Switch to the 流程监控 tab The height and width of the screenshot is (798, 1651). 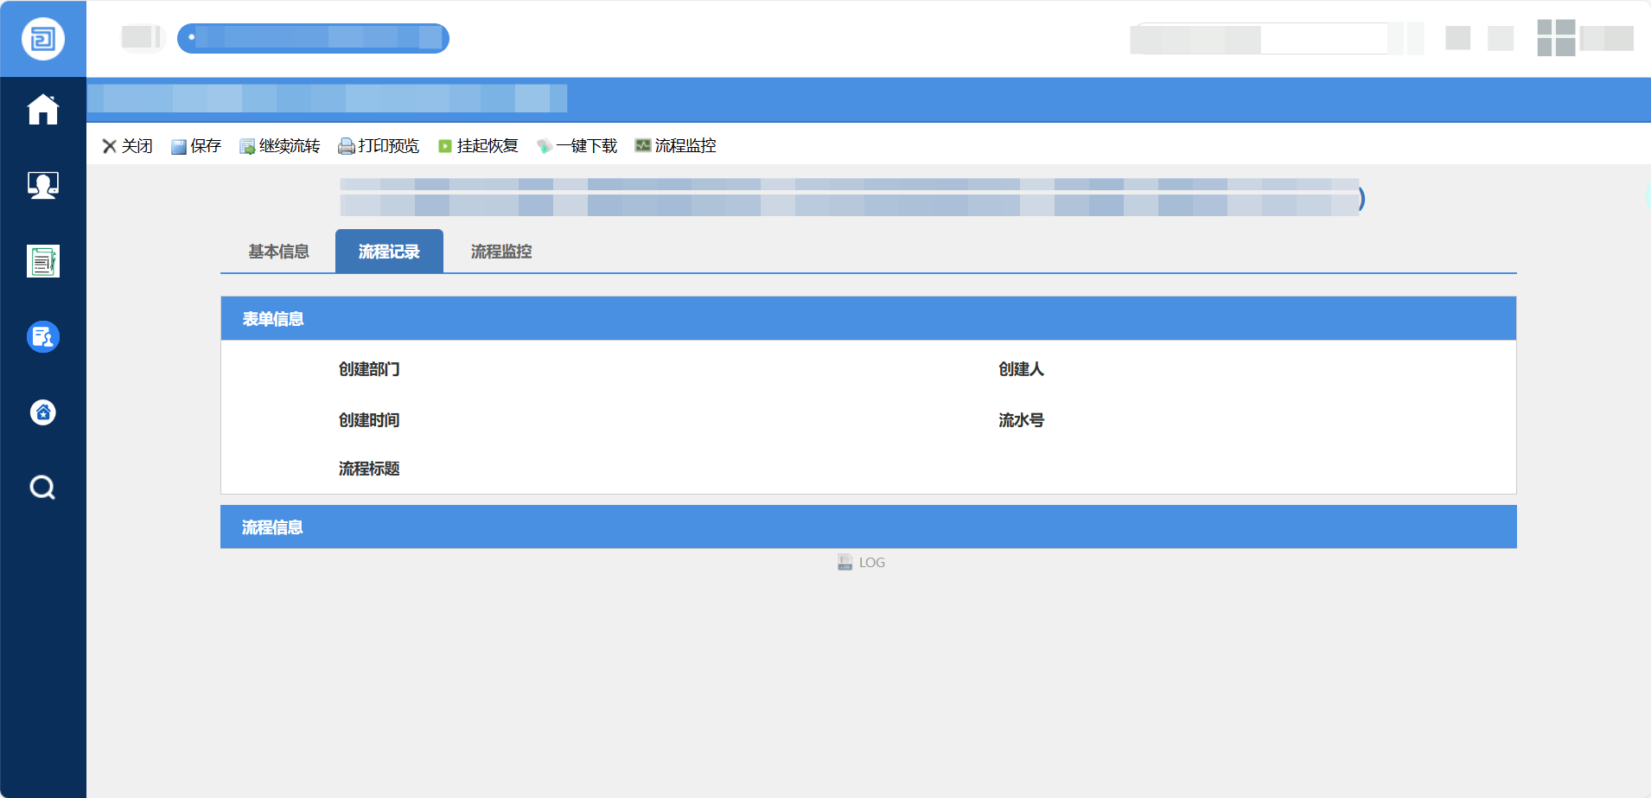point(501,252)
